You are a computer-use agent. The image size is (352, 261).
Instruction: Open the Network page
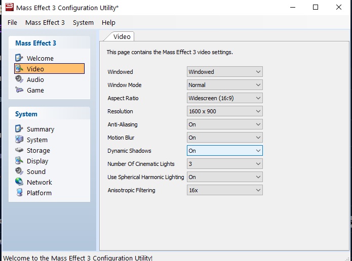pyautogui.click(x=40, y=182)
